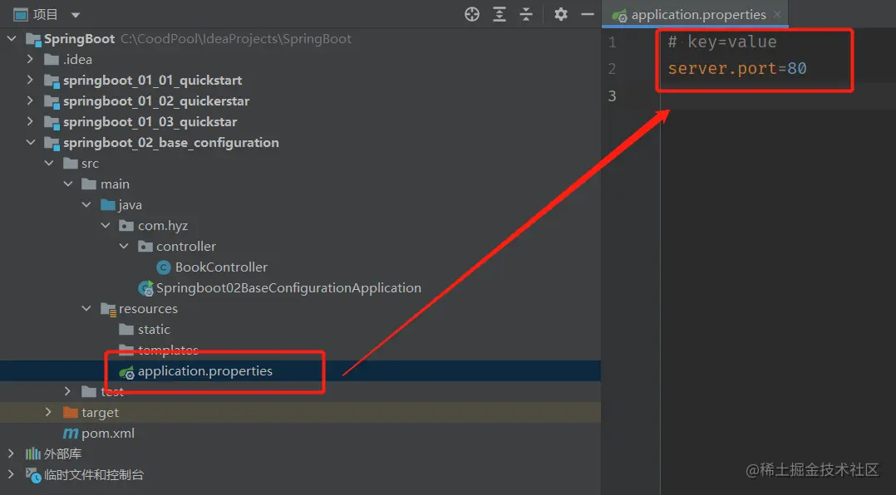Click the project view icon

(x=21, y=14)
